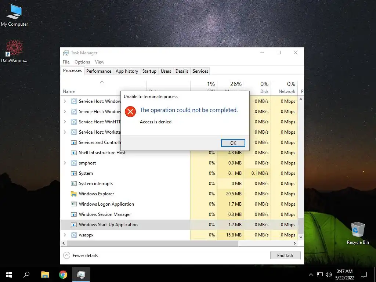The image size is (376, 282).
Task: Open the volume speaker tray icon
Action: tap(328, 275)
